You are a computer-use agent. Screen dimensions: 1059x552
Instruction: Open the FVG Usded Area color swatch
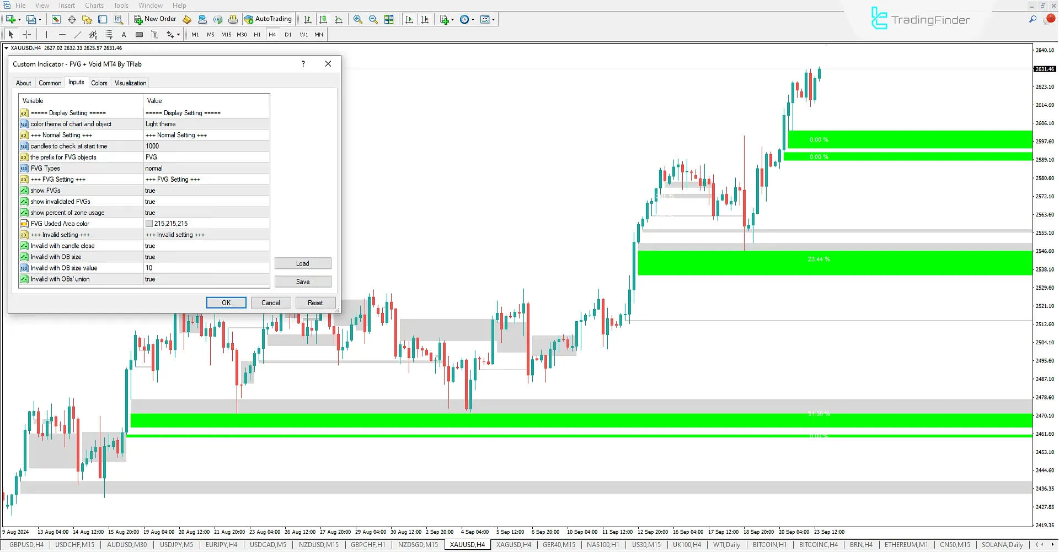pyautogui.click(x=149, y=223)
